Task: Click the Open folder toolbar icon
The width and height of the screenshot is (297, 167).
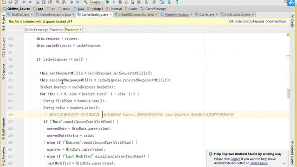Action: click(x=4, y=2)
